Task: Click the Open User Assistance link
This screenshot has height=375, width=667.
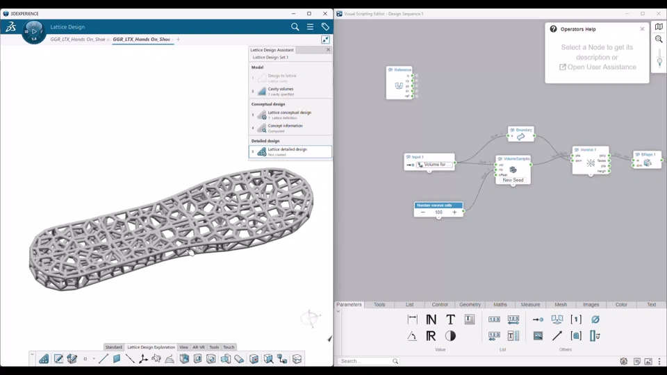Action: (598, 67)
